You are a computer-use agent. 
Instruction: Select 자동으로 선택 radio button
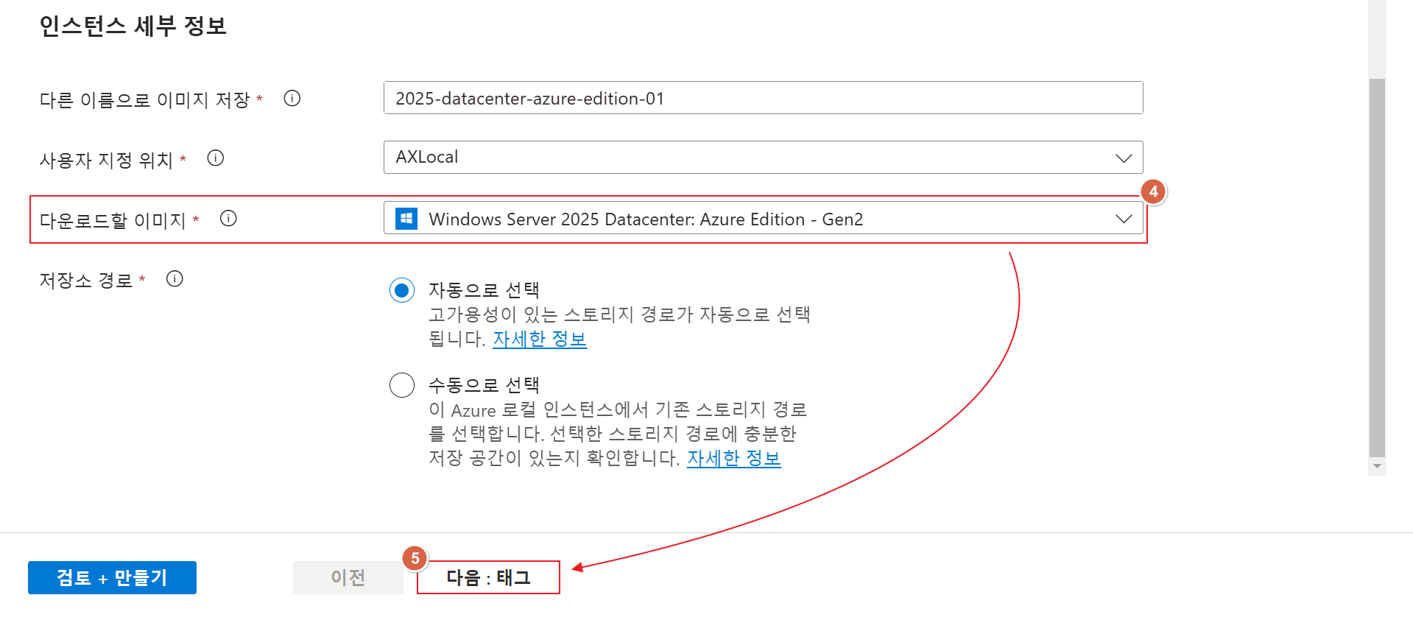(402, 290)
